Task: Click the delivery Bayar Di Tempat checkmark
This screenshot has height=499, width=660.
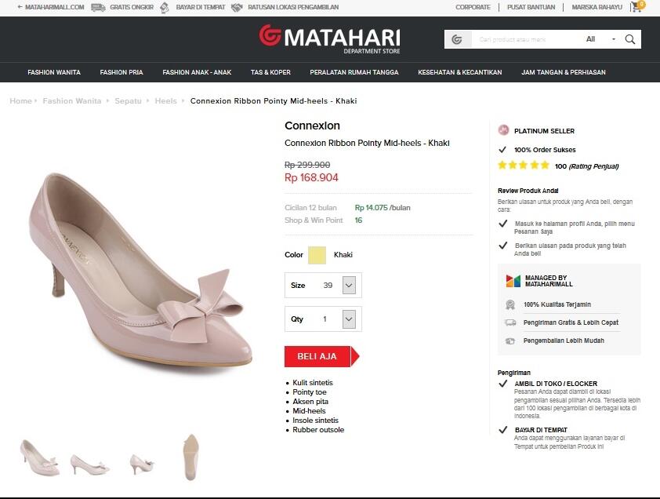Action: click(502, 430)
